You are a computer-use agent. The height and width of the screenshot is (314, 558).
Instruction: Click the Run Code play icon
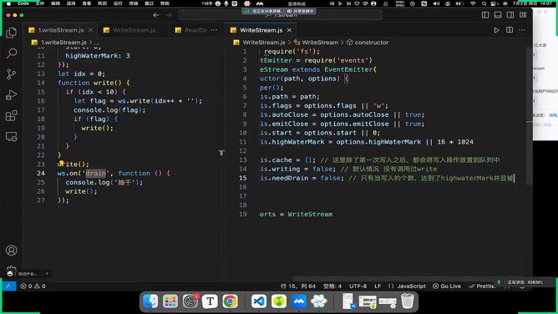(496, 30)
